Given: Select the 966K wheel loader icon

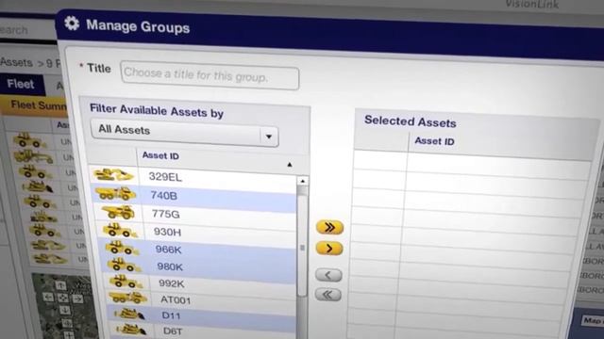Looking at the screenshot, I should click(x=122, y=248).
